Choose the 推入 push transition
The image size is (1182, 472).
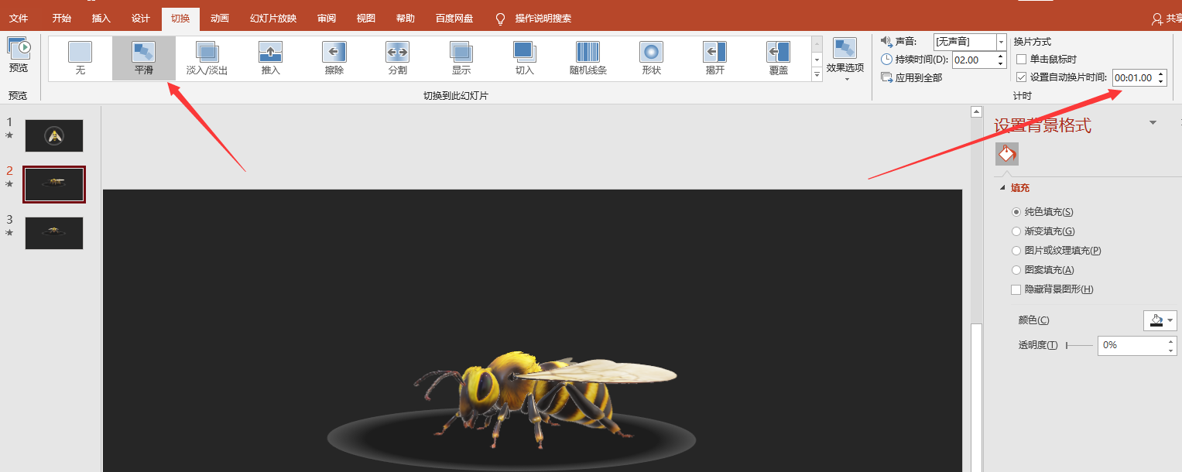click(x=270, y=58)
